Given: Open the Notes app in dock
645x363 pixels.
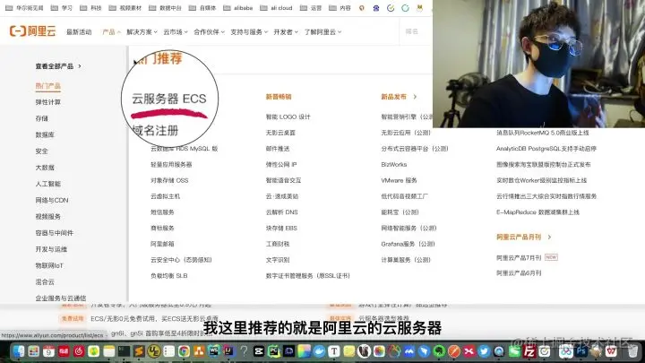Looking at the screenshot, I should [x=109, y=351].
